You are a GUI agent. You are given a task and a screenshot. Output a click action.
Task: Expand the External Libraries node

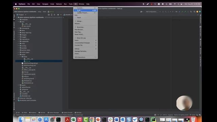coord(17,98)
